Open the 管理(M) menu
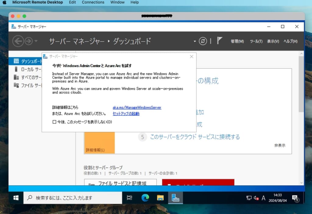312x214 pixels. 237,41
